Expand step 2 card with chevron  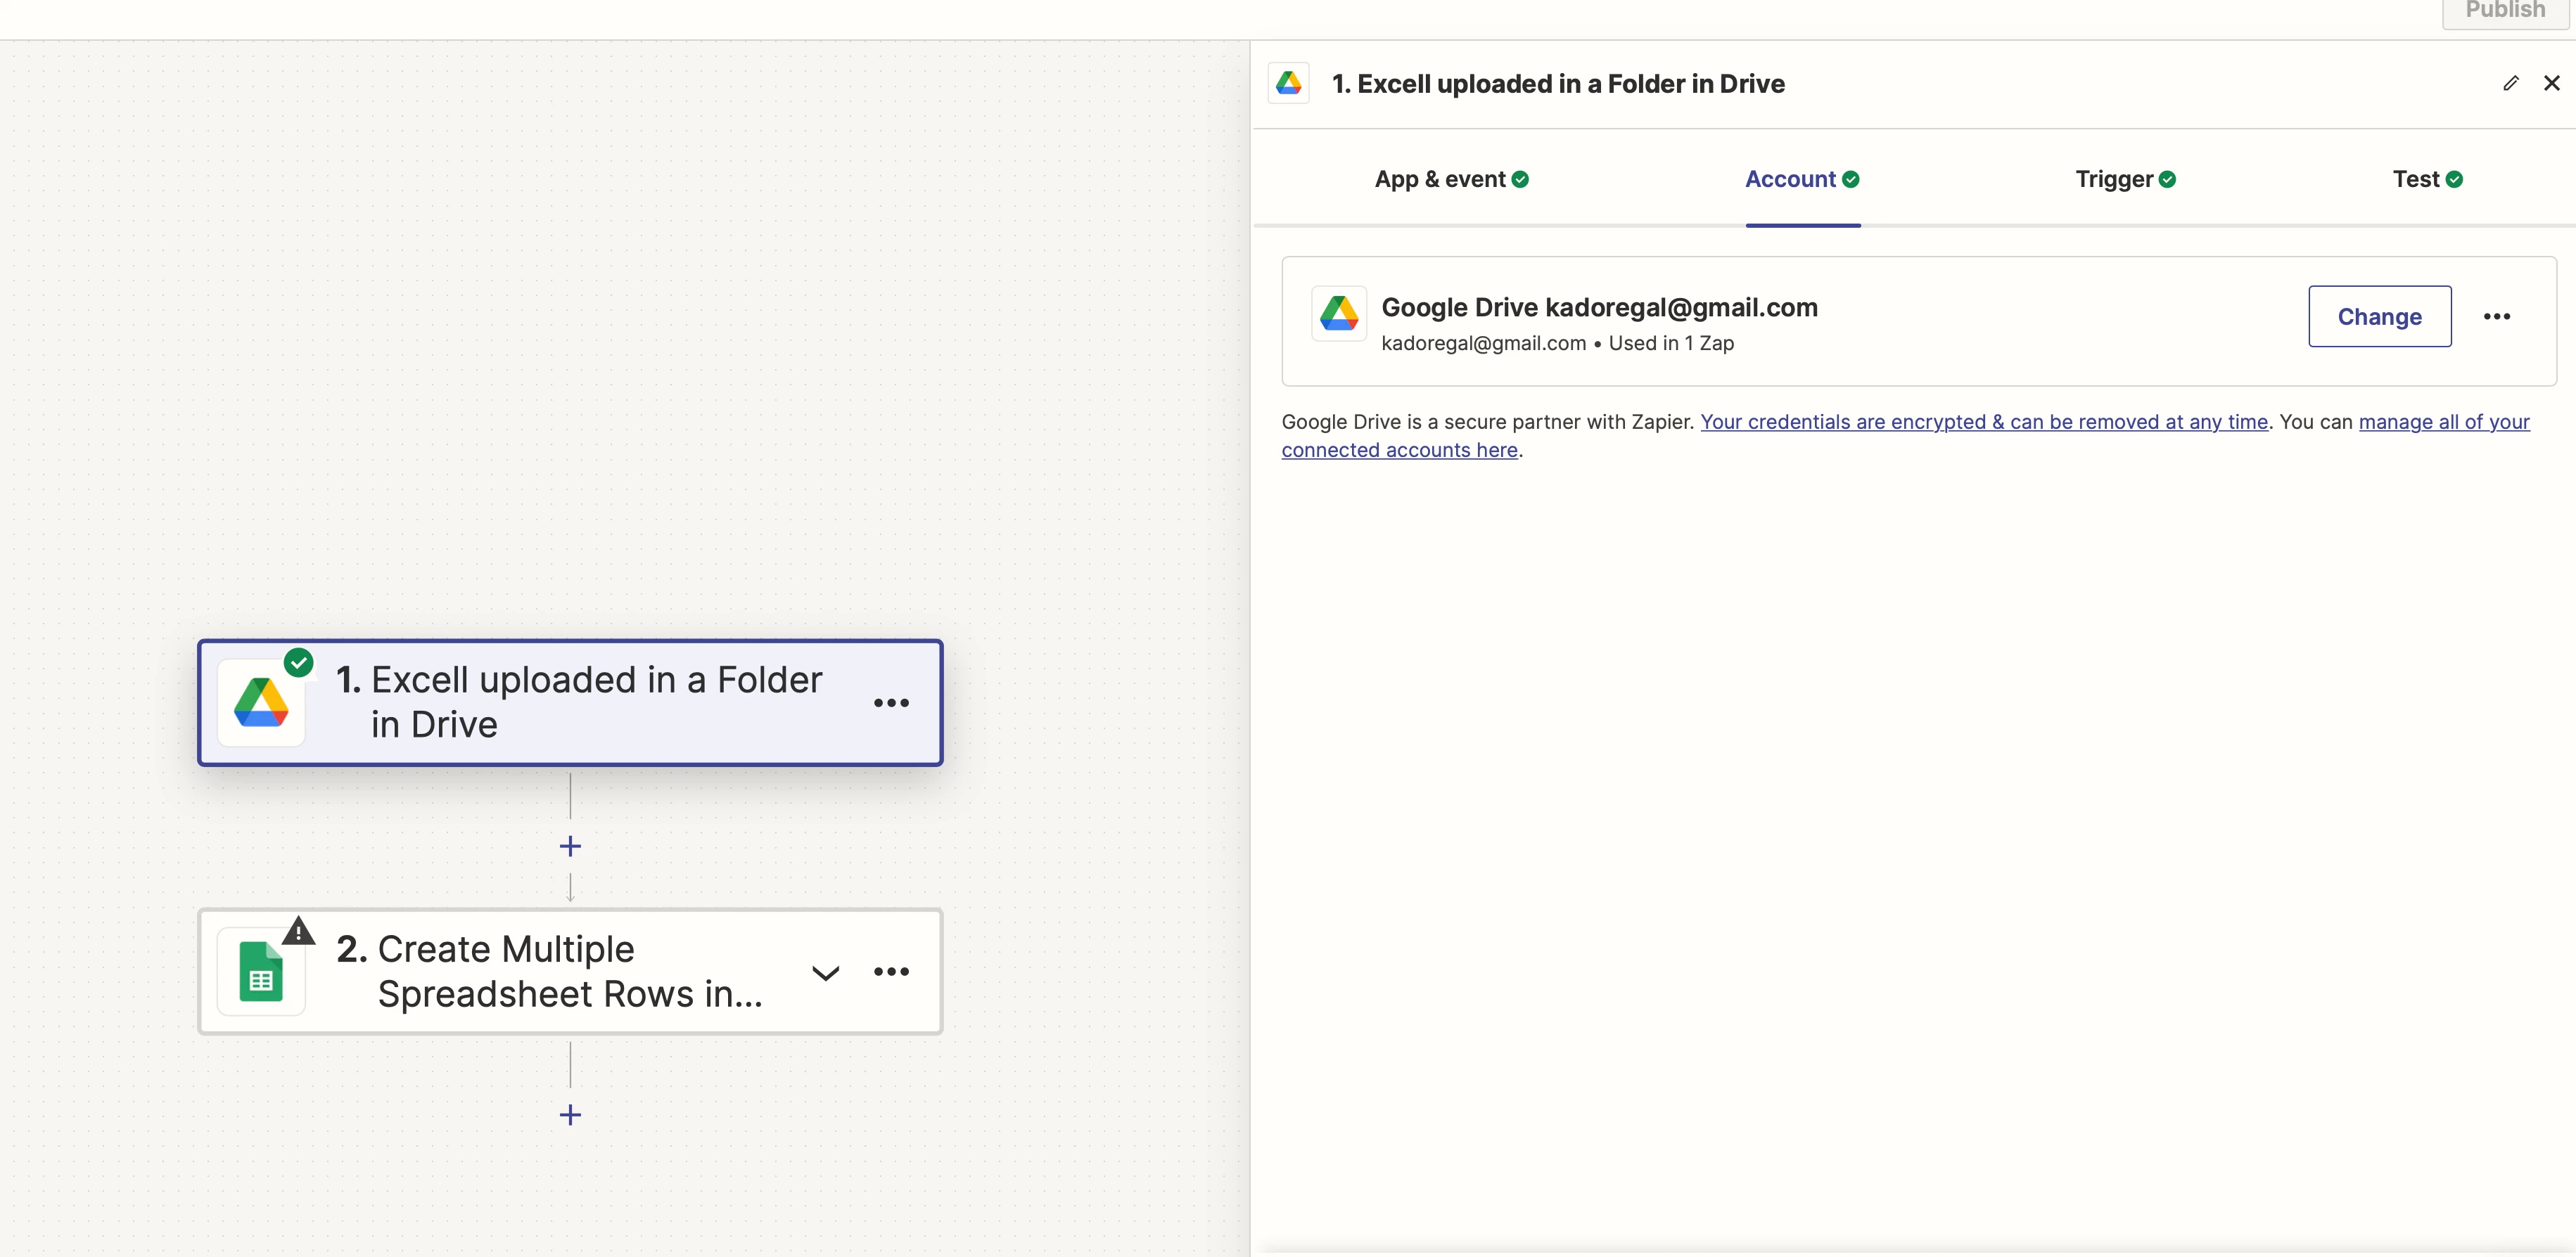coord(825,972)
